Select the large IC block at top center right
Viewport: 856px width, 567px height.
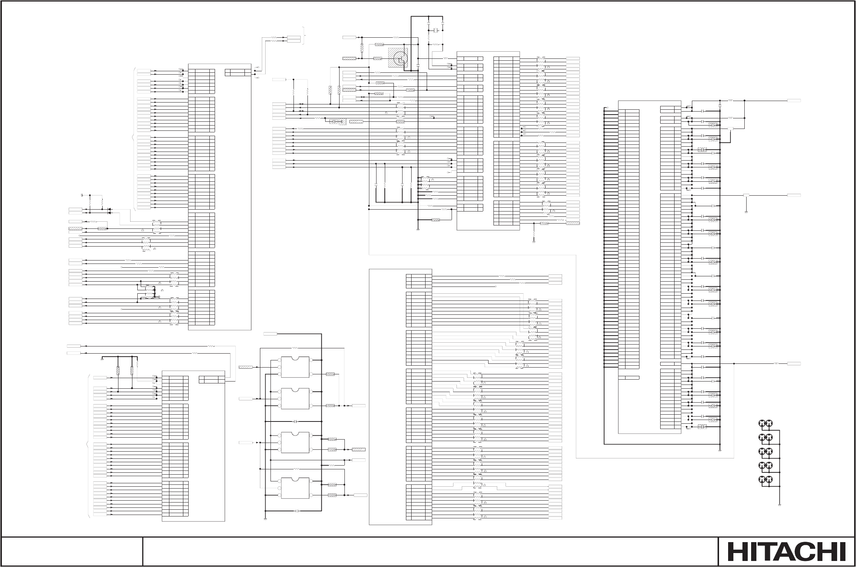488,141
